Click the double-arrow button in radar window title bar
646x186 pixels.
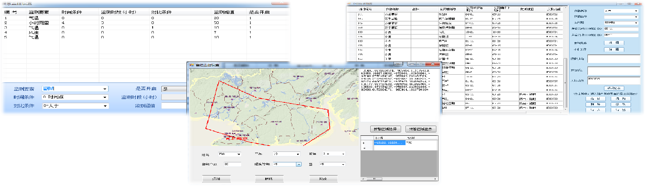(x=398, y=64)
